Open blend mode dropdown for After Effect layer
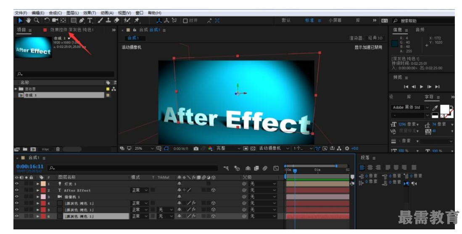 point(140,190)
